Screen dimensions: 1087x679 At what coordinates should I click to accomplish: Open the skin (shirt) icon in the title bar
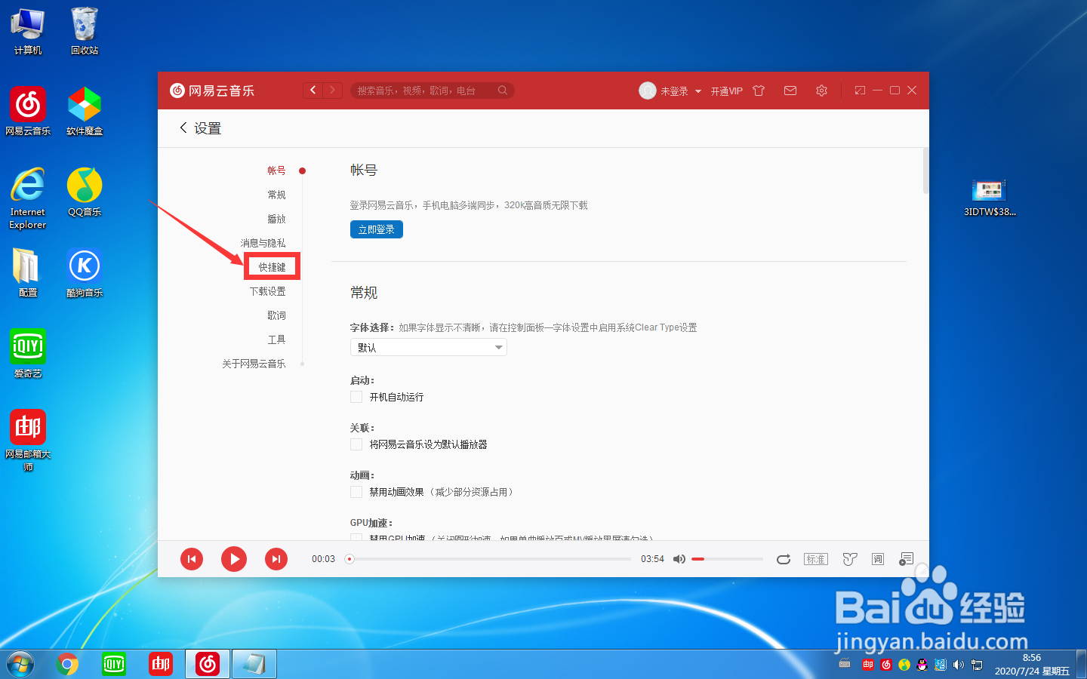click(759, 91)
